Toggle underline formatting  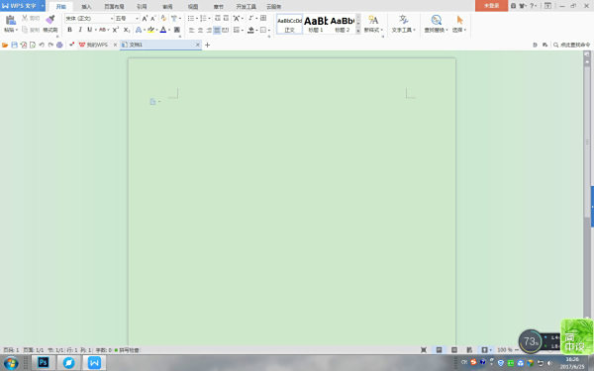click(89, 30)
